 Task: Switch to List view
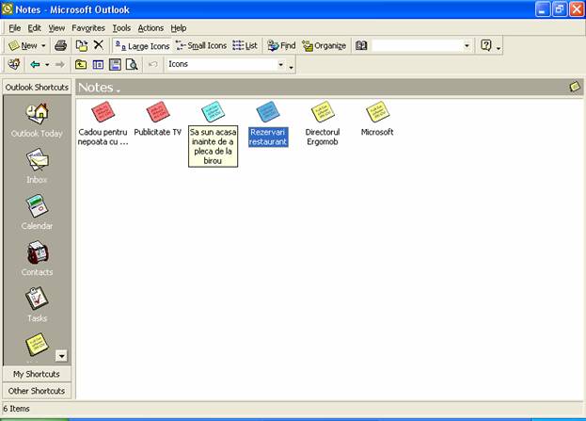tap(245, 45)
